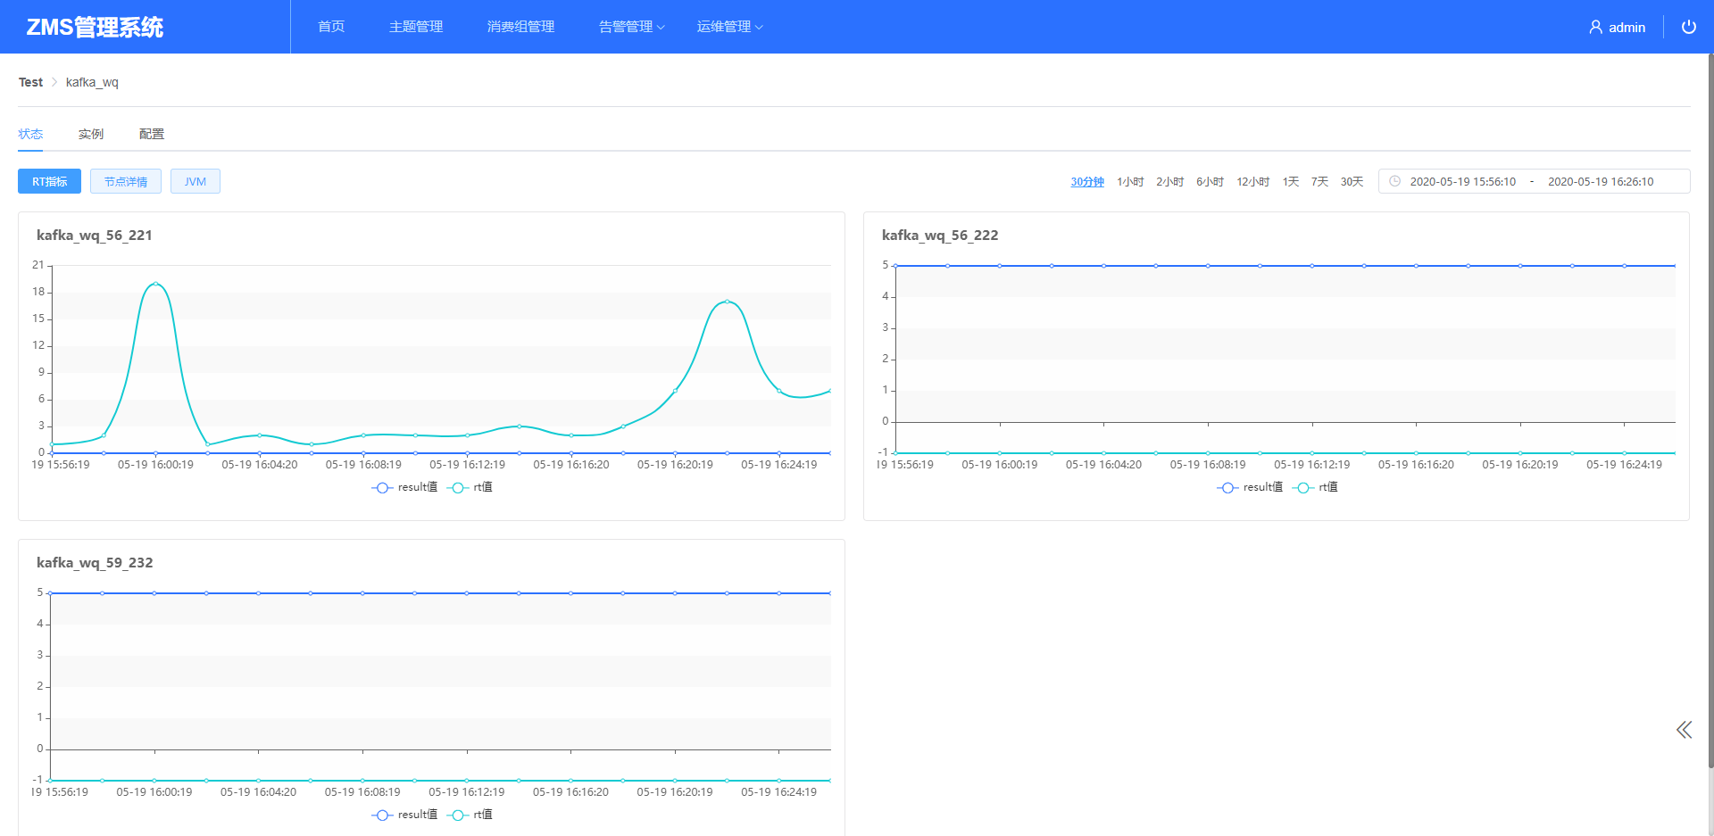Click the power logout icon
This screenshot has height=836, width=1714.
1688,27
